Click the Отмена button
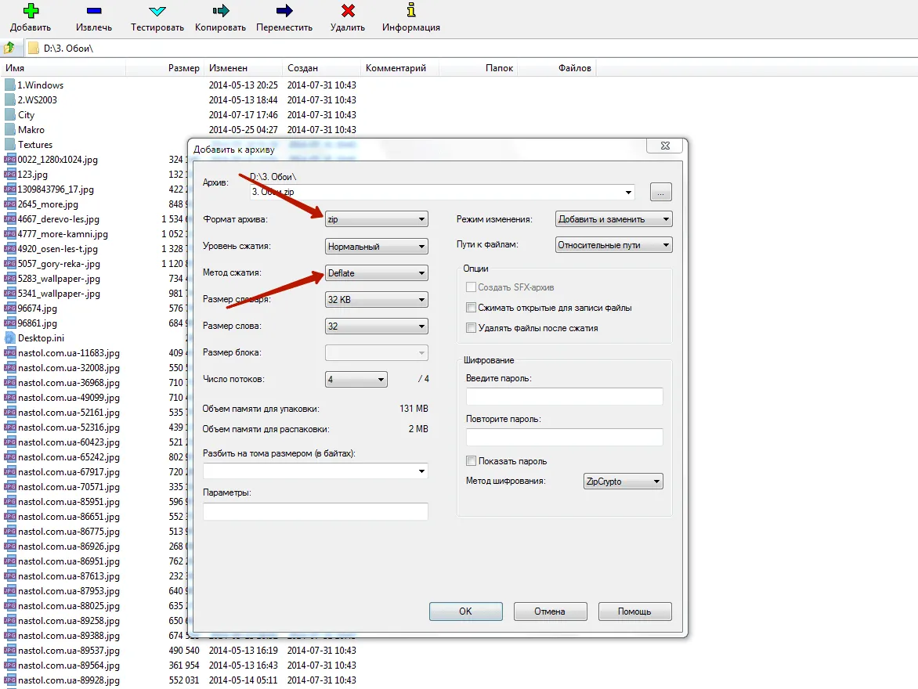Viewport: 918px width, 689px height. tap(550, 611)
